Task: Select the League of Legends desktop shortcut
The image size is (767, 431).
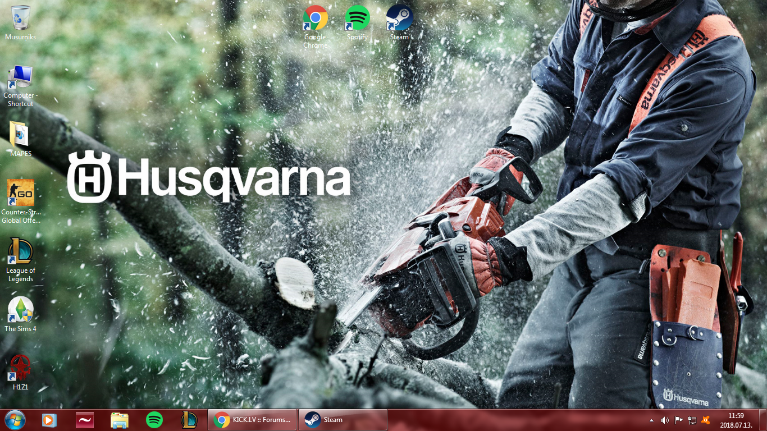Action: coord(20,259)
